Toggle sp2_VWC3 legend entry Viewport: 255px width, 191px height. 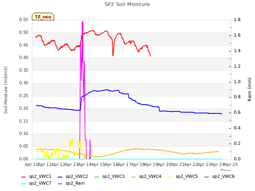tap(110, 177)
